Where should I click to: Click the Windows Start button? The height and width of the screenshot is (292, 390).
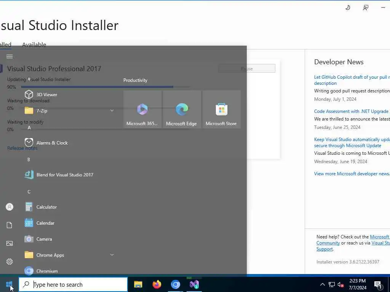9,284
